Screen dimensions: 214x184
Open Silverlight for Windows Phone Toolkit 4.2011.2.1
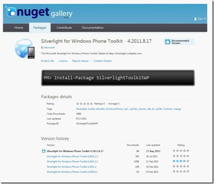coord(72,161)
